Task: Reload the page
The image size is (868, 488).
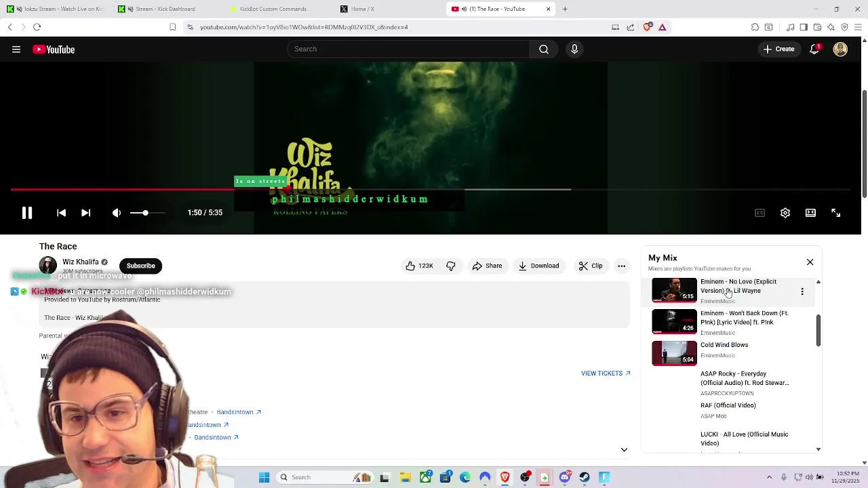Action: [x=37, y=27]
